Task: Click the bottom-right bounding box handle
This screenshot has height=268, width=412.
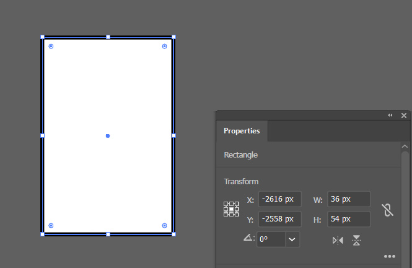Action: 173,234
